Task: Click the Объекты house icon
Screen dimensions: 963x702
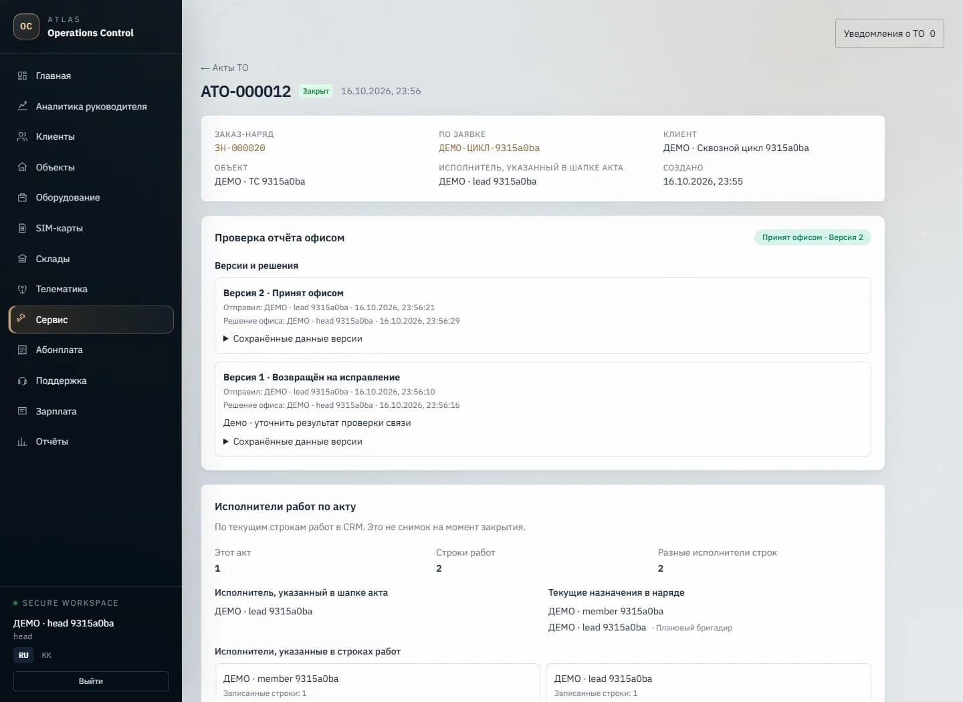Action: (22, 167)
